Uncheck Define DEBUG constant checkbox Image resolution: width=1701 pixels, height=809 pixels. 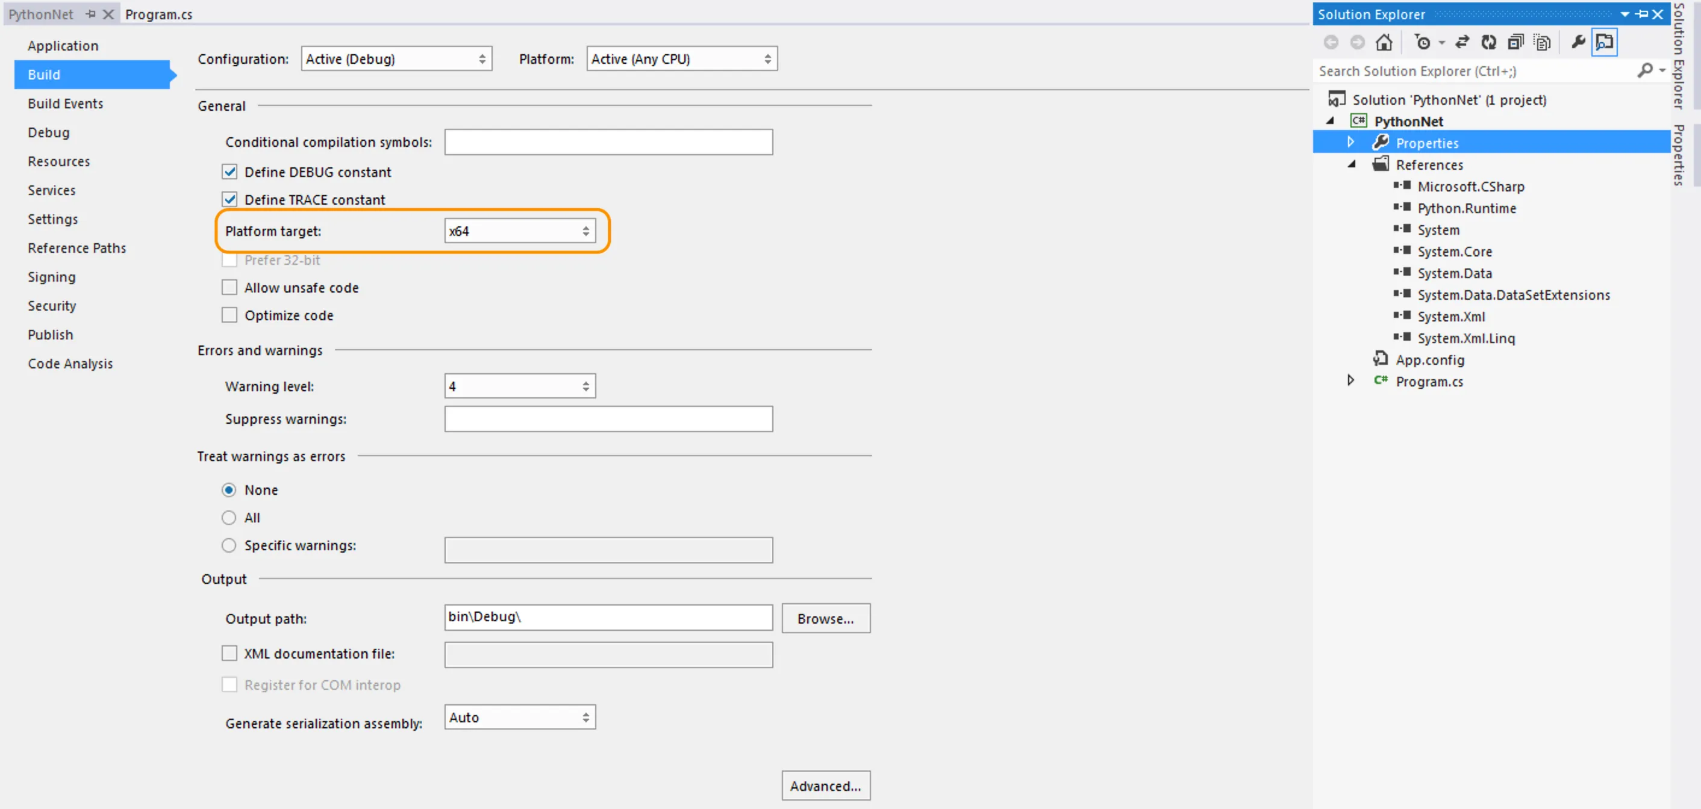pyautogui.click(x=229, y=172)
